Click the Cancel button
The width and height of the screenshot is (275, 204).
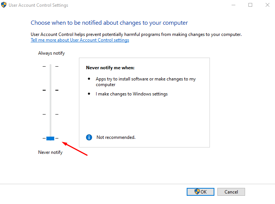point(231,192)
